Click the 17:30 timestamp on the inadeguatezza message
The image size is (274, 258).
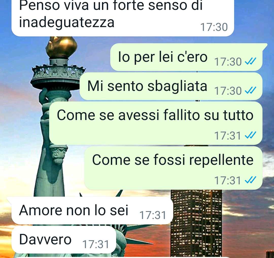[214, 27]
